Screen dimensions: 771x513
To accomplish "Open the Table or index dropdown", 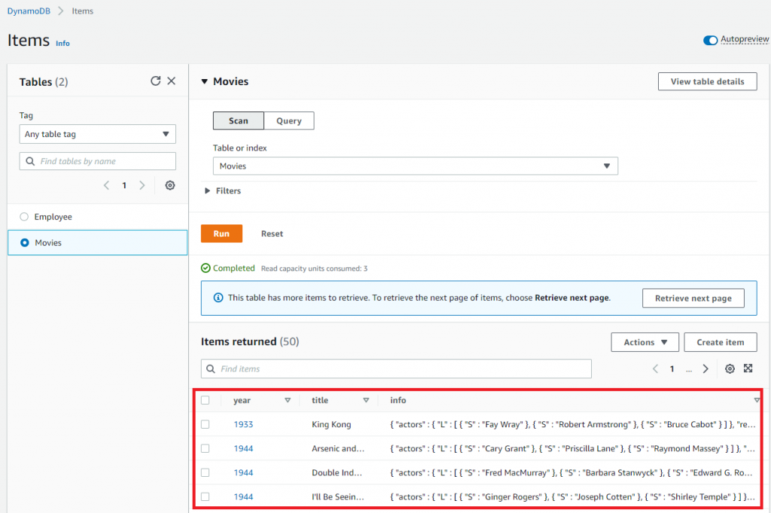I will 415,166.
